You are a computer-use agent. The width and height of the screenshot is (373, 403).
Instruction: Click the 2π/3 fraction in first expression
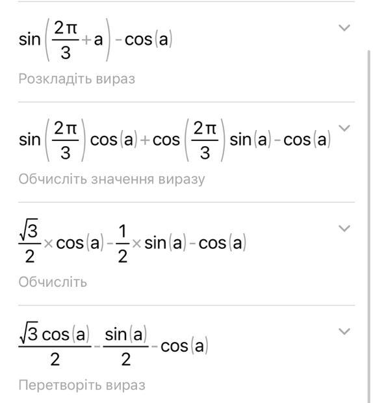coord(66,40)
